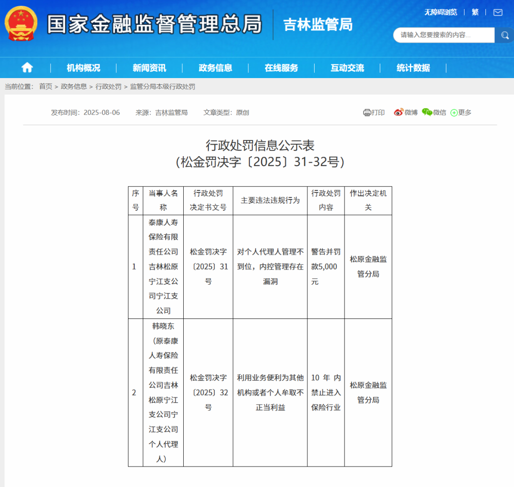The height and width of the screenshot is (487, 514).
Task: Open the 统计数据 menu
Action: [413, 68]
